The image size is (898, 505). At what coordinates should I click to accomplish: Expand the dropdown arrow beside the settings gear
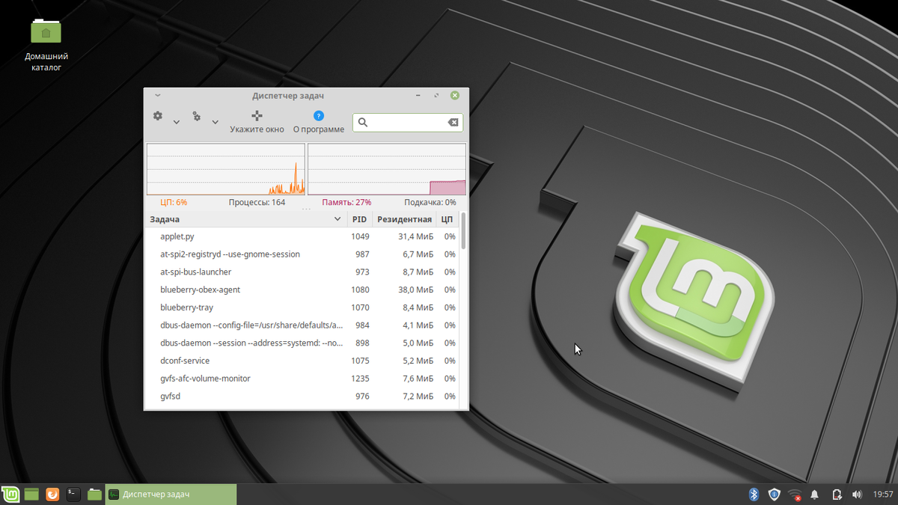177,122
